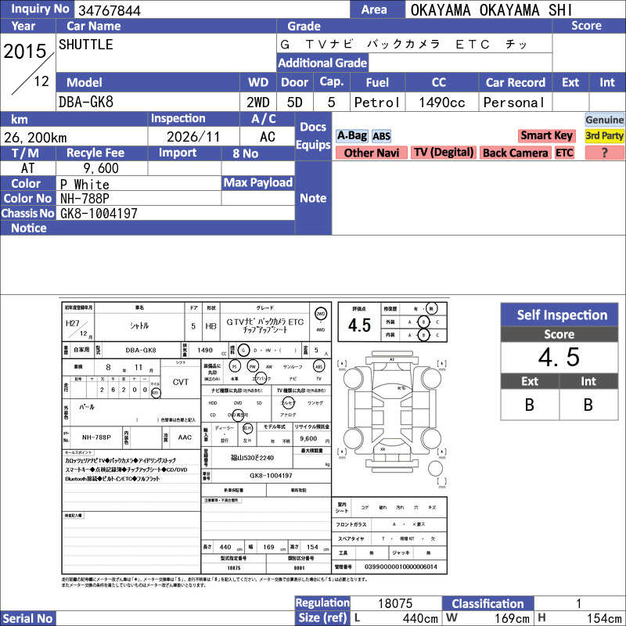Select inquiry number 34767844
The image size is (626, 626).
110,10
